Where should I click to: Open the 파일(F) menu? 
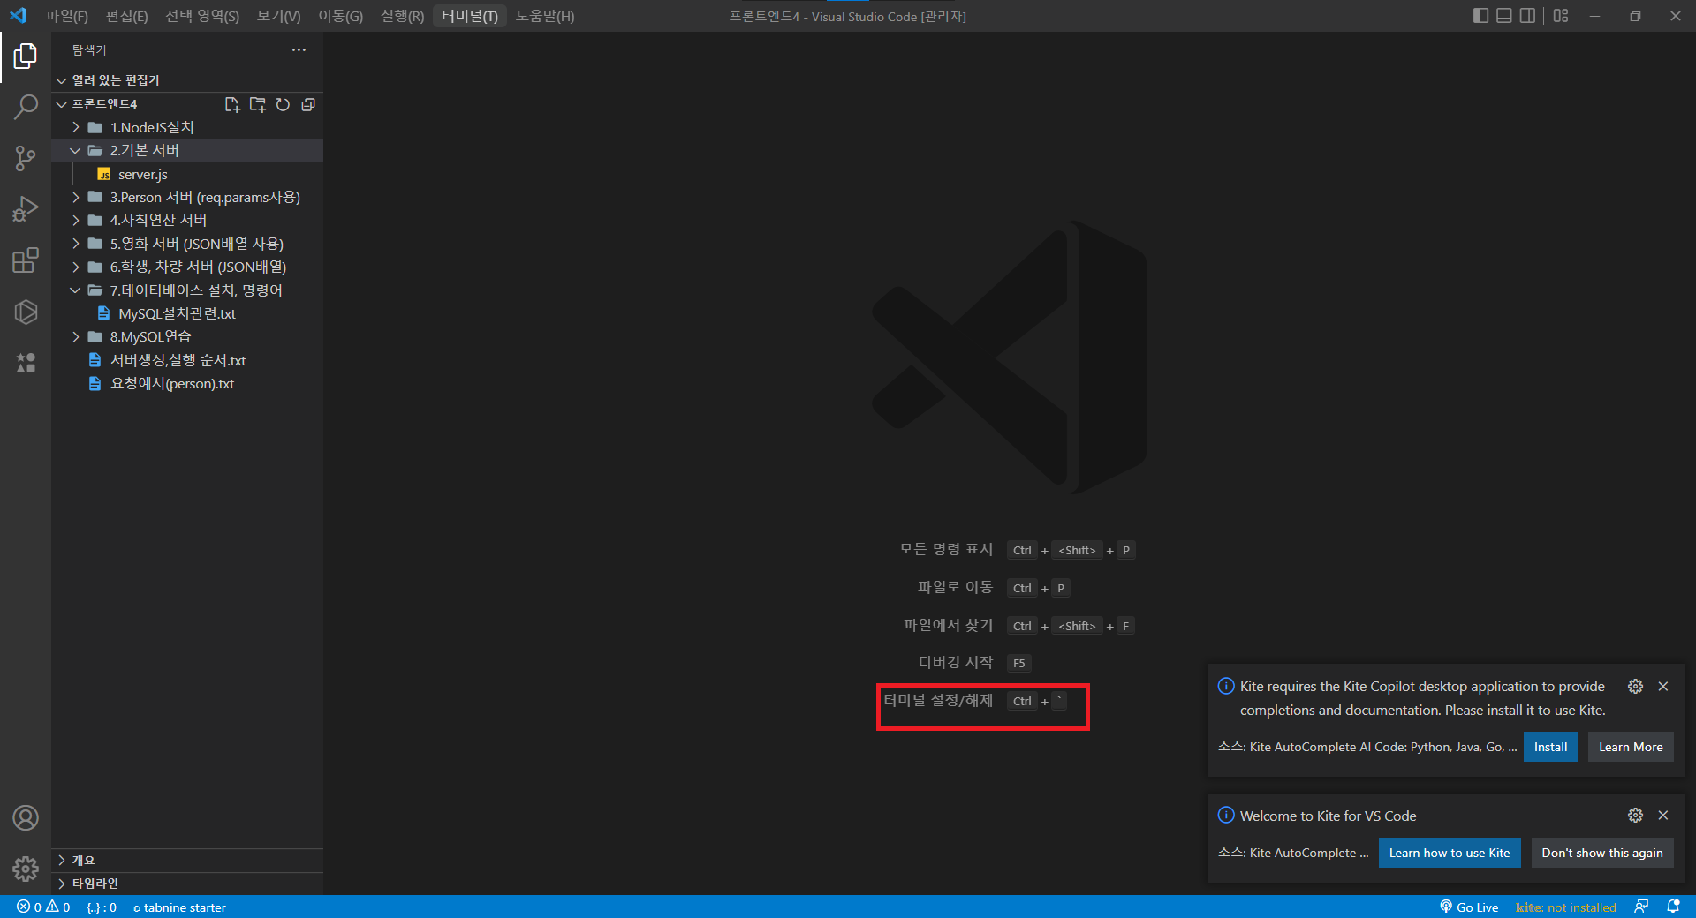(67, 16)
